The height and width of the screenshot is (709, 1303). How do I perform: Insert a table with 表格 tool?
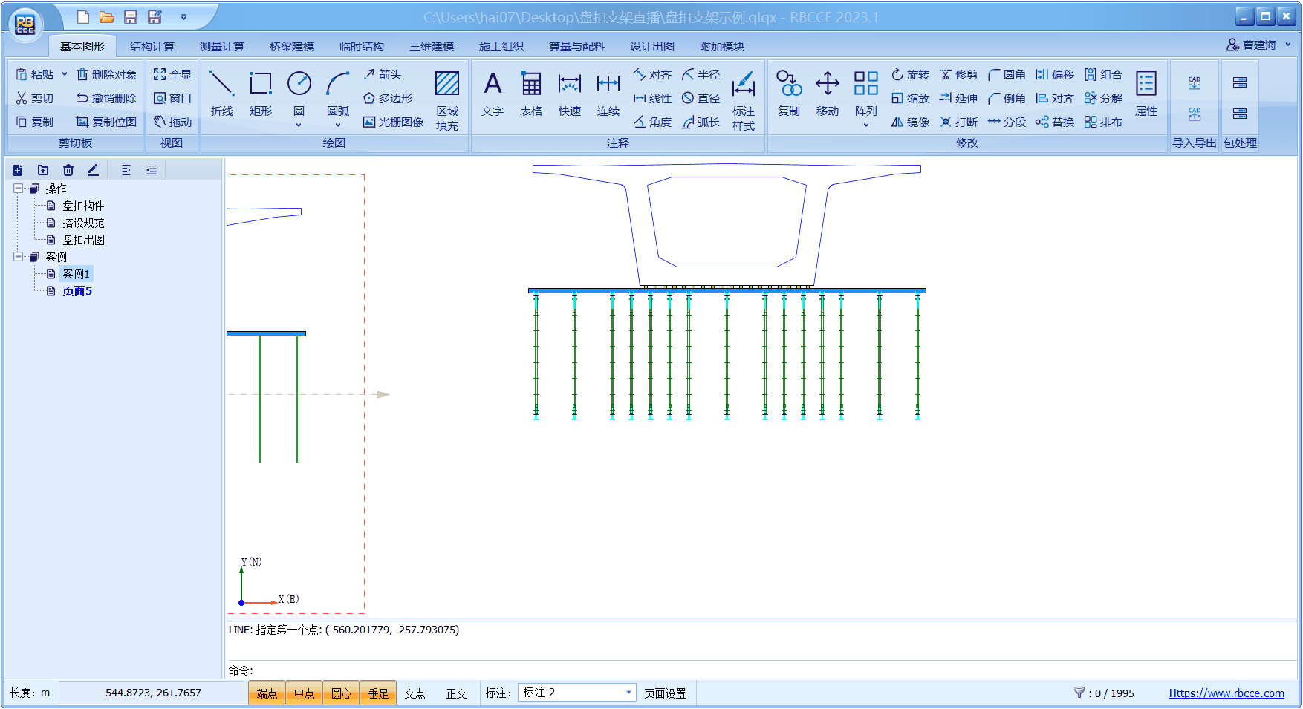pyautogui.click(x=530, y=94)
